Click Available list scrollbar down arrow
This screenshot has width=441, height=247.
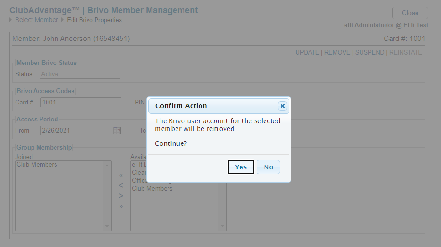222,226
